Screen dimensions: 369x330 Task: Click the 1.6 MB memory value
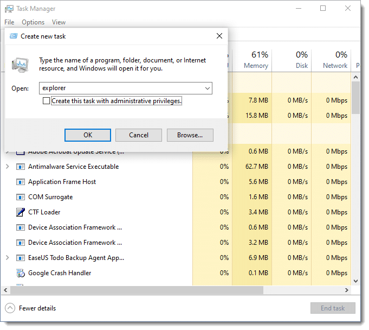click(258, 197)
